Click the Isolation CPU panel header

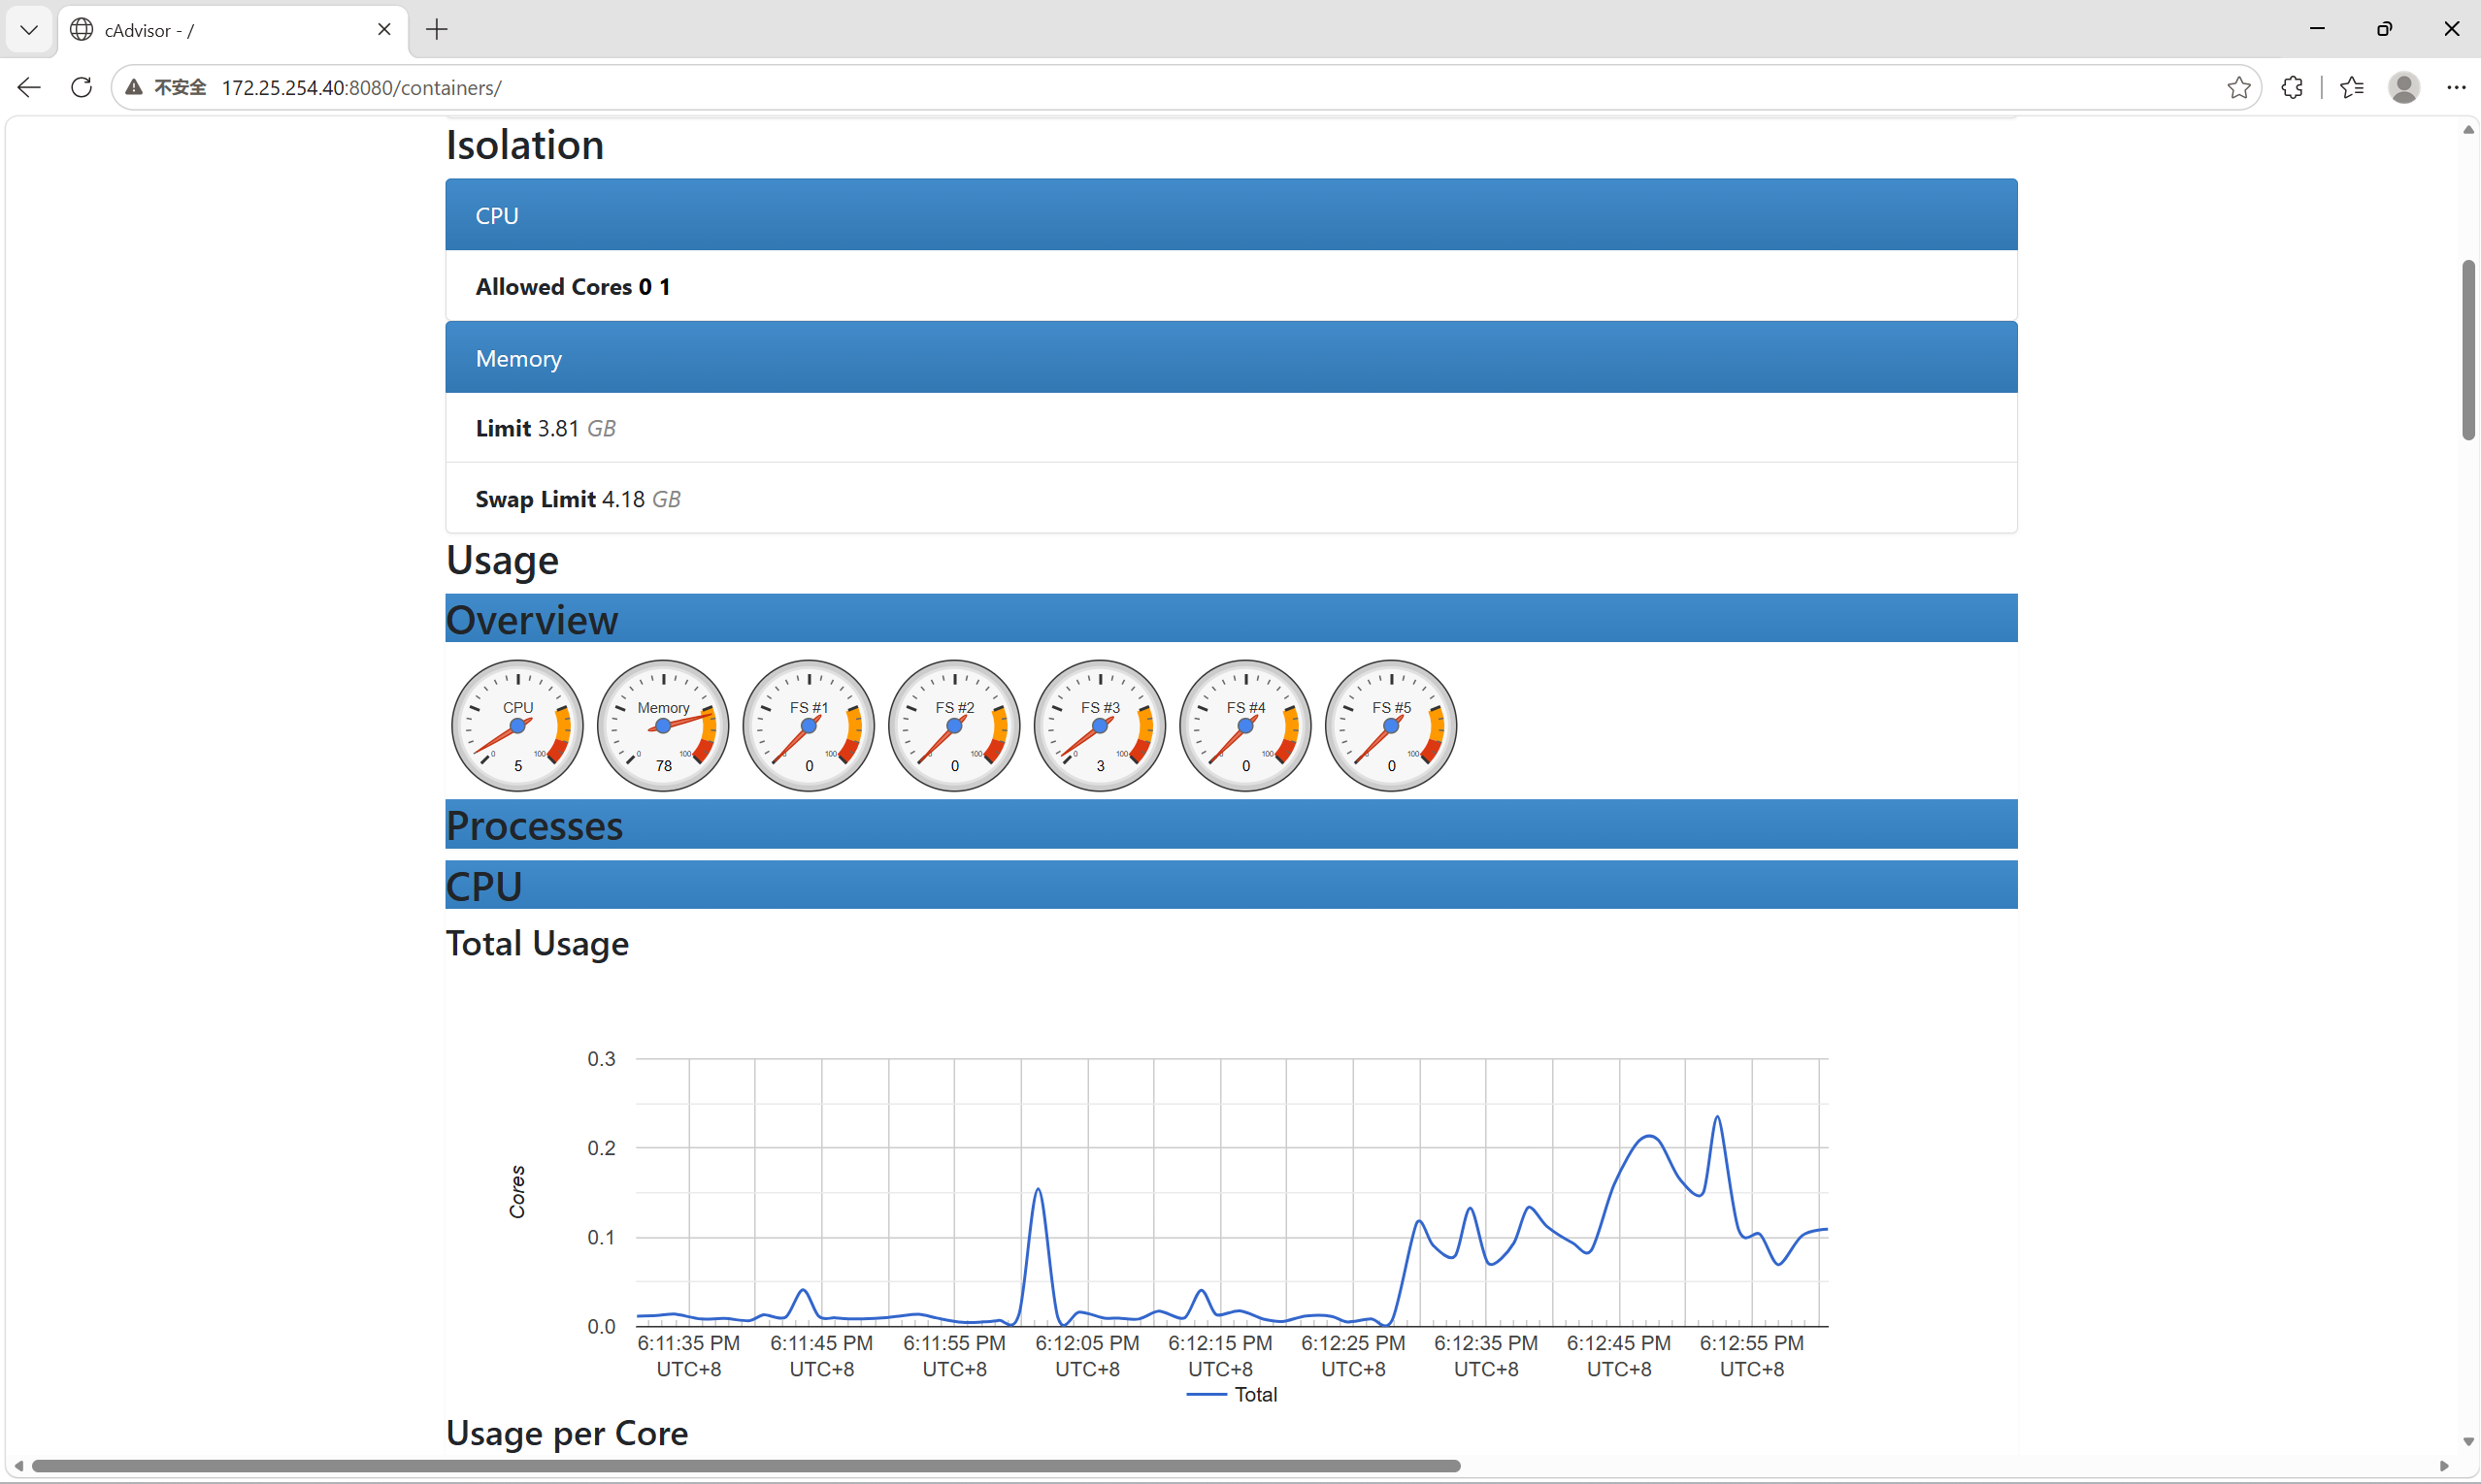[x=1231, y=215]
